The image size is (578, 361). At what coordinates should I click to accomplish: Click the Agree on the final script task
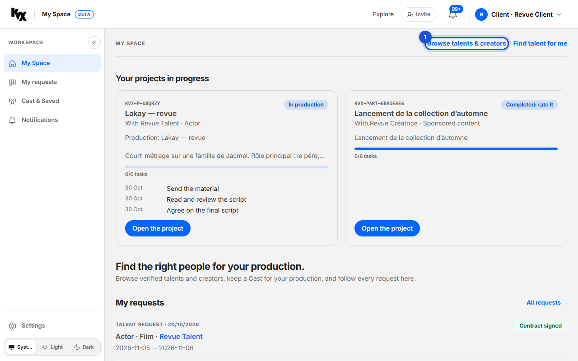point(202,210)
